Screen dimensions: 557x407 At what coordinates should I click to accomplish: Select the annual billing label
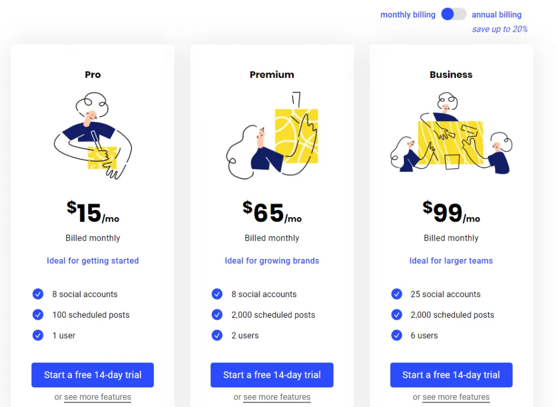click(x=497, y=15)
